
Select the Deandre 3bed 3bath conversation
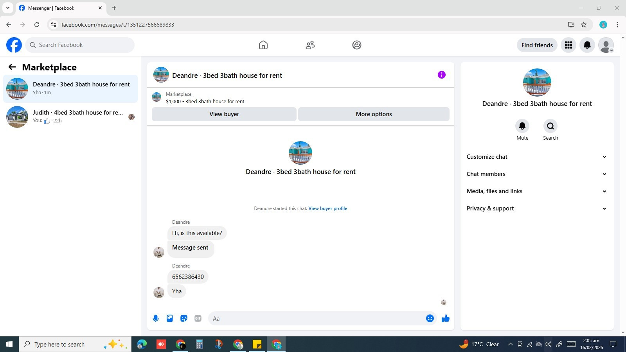click(70, 89)
